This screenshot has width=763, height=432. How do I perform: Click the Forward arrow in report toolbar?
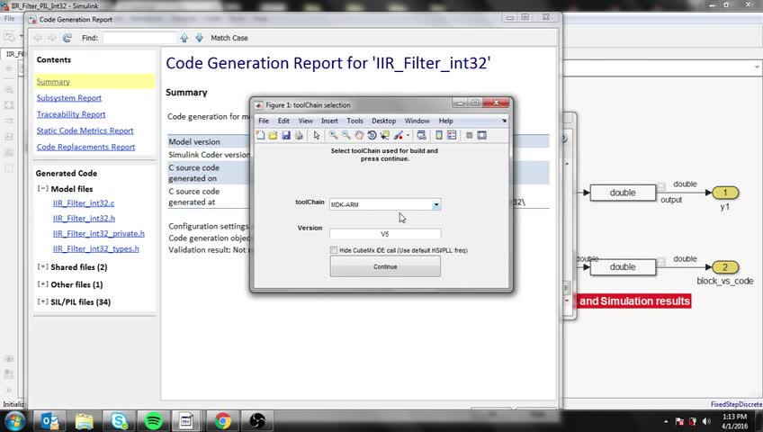pos(52,38)
